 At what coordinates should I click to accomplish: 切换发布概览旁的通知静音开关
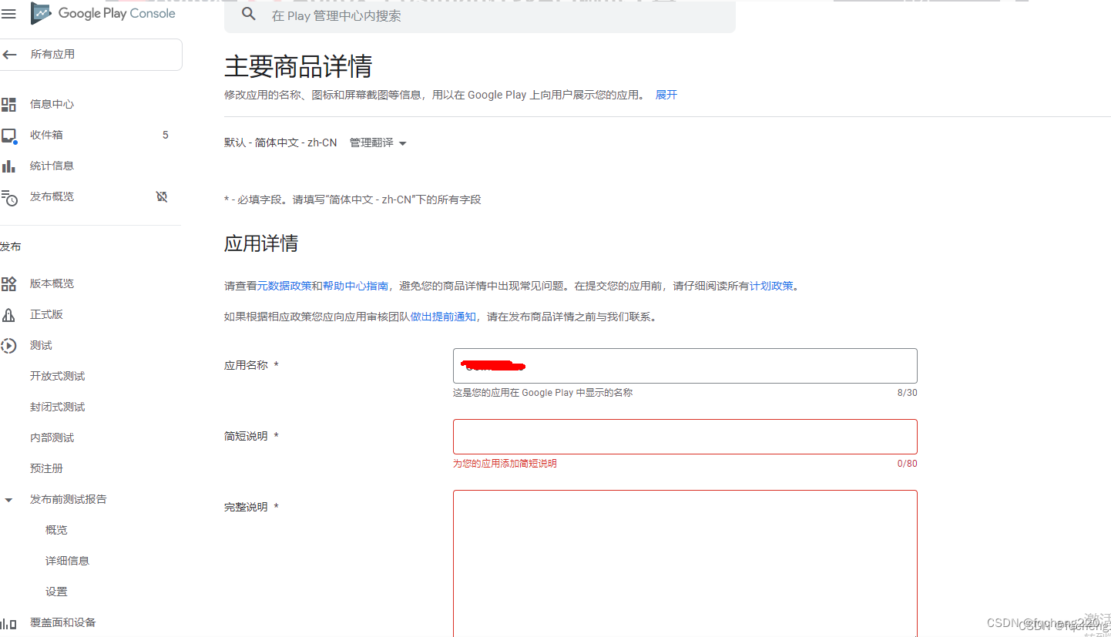[161, 196]
